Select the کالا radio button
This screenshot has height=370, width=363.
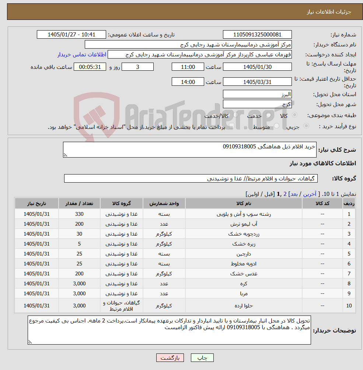click(x=294, y=115)
